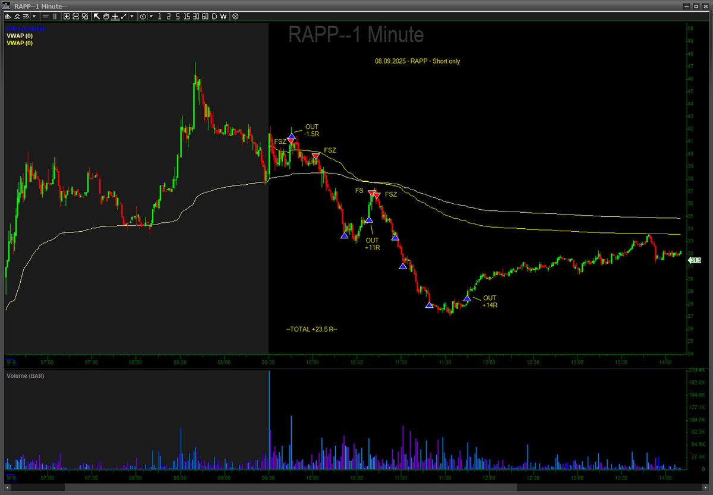Click the clock time-range icon

[143, 17]
